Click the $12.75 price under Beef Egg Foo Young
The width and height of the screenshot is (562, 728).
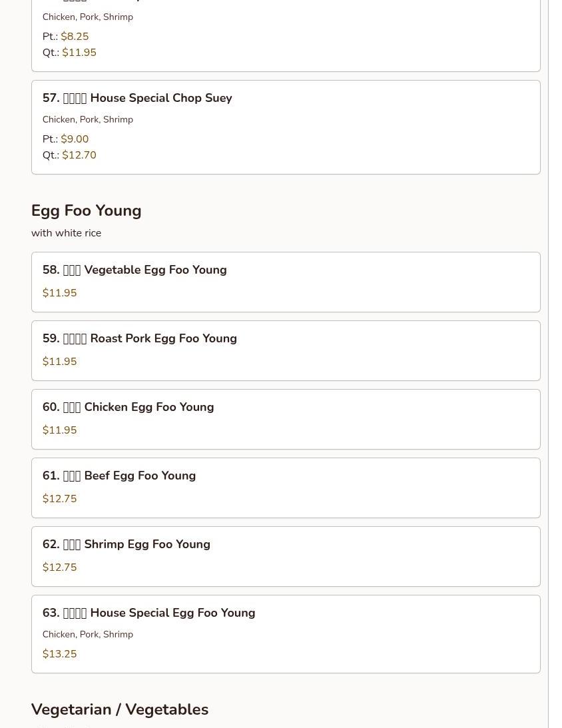point(59,499)
